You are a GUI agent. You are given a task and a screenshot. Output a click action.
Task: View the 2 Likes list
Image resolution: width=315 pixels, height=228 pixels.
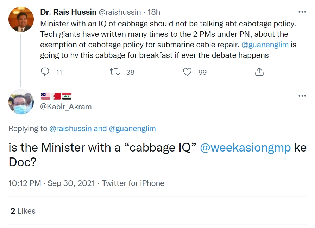pos(23,211)
